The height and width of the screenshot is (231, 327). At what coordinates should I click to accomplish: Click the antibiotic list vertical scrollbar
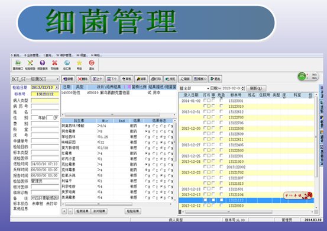click(175, 142)
